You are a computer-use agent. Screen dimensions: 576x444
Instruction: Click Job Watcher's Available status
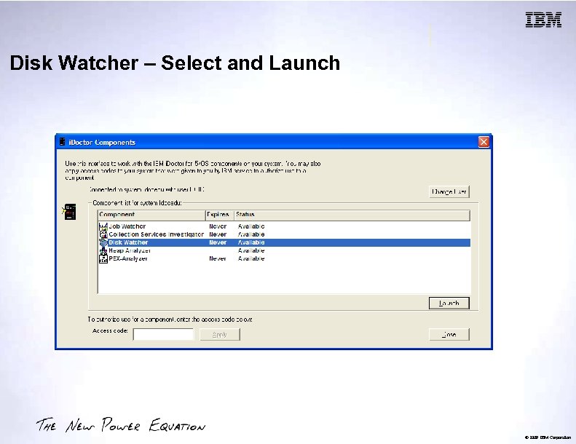click(x=251, y=226)
